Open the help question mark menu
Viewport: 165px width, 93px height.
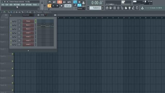(x=39, y=5)
